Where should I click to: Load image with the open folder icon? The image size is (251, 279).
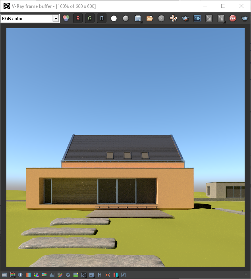pos(149,18)
